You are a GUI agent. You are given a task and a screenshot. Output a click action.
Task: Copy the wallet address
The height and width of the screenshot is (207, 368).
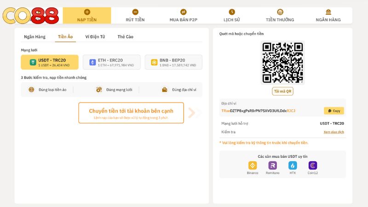(334, 111)
